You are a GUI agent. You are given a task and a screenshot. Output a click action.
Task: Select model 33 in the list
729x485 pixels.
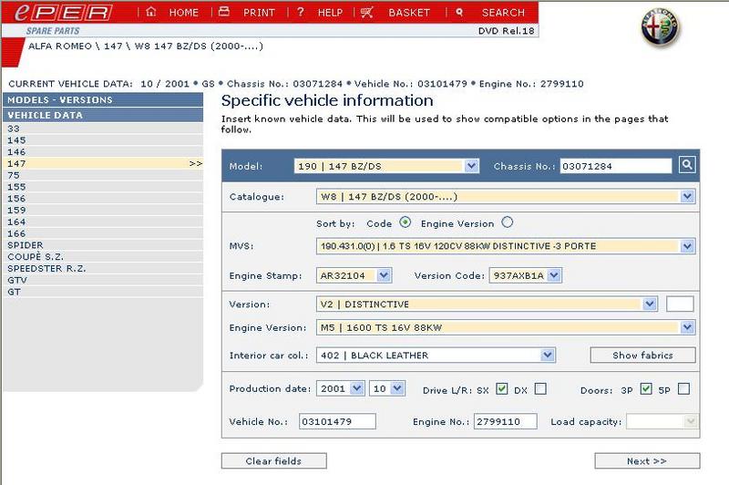tap(103, 129)
